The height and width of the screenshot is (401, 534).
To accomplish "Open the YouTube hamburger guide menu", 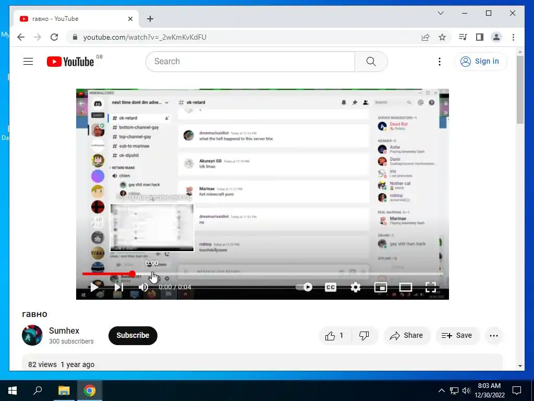I will pos(28,62).
